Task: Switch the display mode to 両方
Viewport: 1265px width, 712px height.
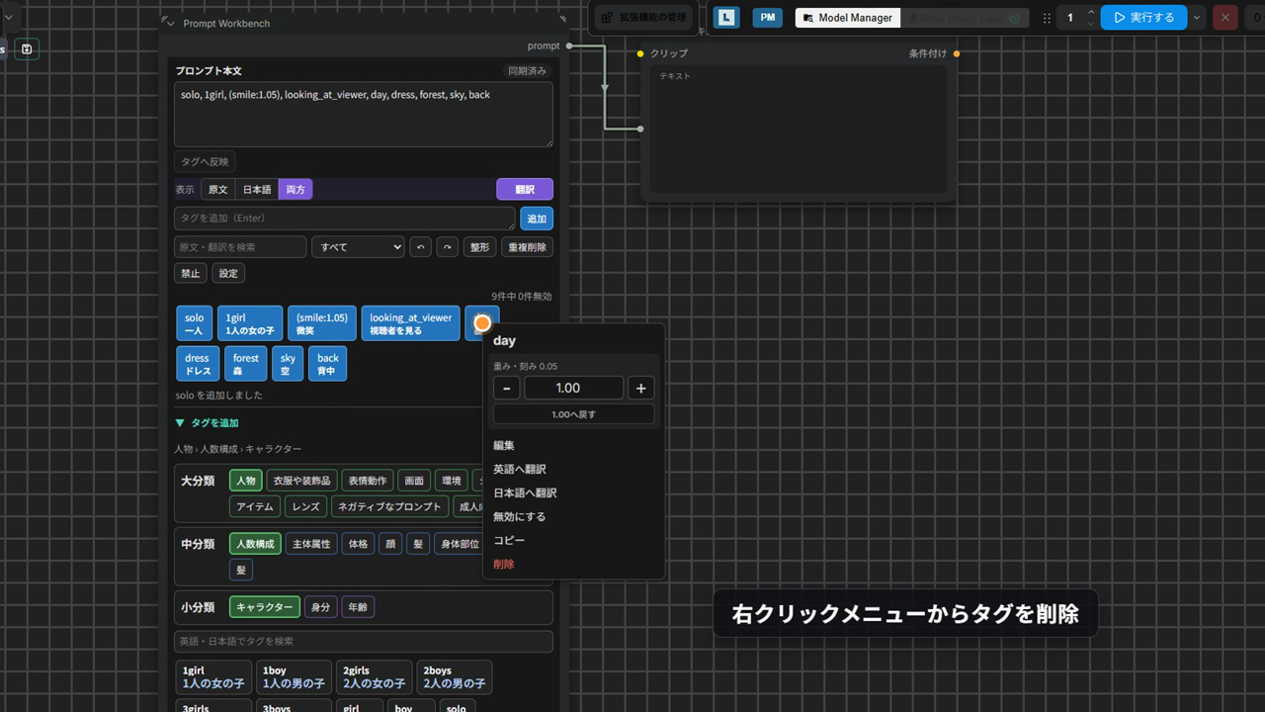Action: coord(295,189)
